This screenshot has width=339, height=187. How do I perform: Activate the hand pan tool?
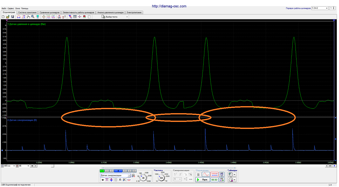point(28,17)
